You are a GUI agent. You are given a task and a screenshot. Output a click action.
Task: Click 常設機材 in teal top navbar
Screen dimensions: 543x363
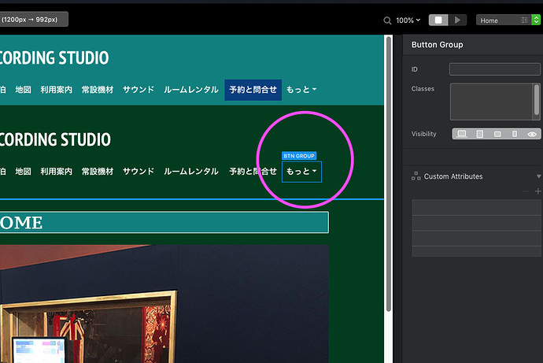point(98,90)
